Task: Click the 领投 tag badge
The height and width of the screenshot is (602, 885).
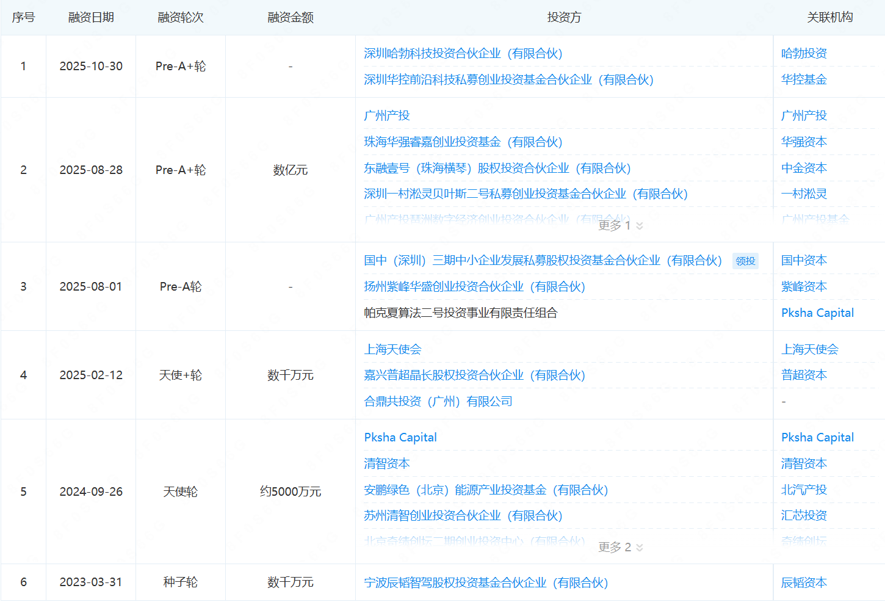Action: point(745,261)
